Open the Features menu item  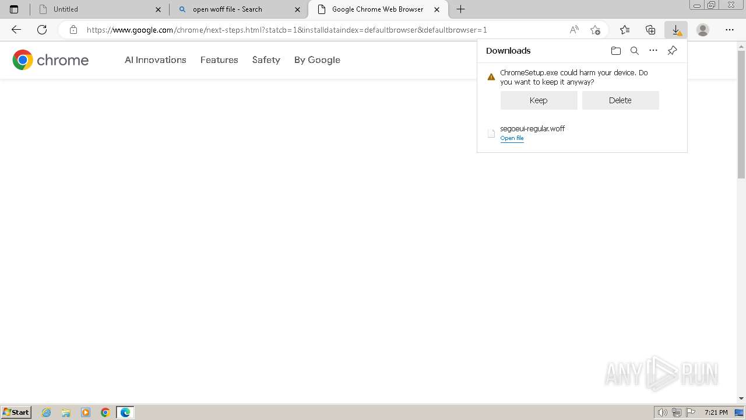(219, 60)
